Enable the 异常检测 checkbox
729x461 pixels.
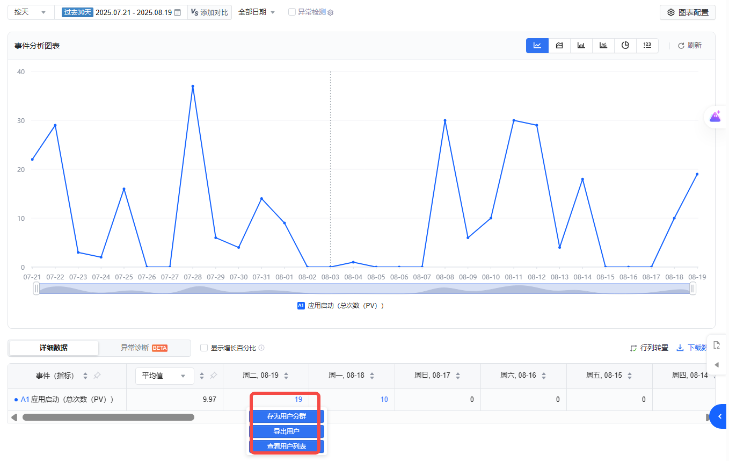click(x=291, y=12)
